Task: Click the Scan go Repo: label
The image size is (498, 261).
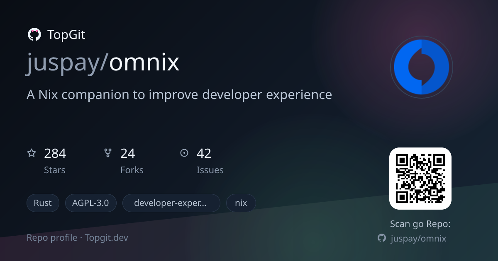Action: point(420,224)
